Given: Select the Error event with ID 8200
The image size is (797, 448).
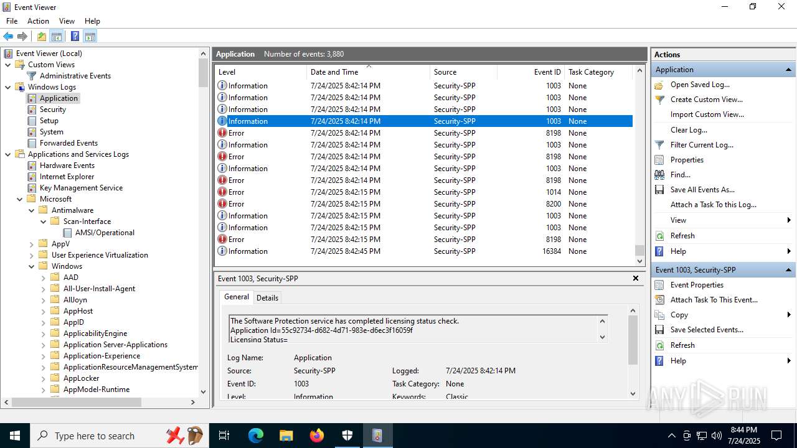Looking at the screenshot, I should click(423, 204).
